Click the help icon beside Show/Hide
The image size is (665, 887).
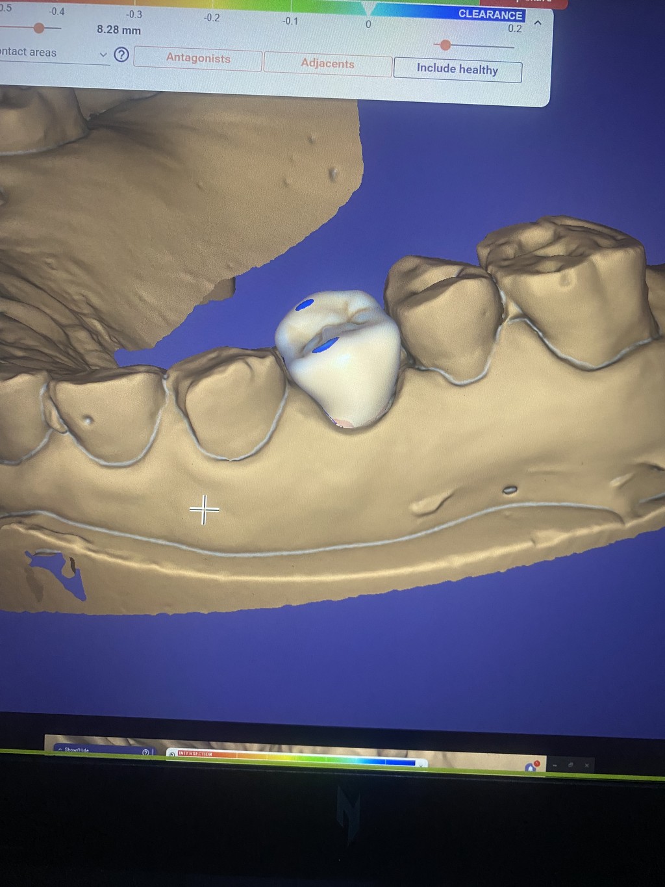pyautogui.click(x=145, y=752)
